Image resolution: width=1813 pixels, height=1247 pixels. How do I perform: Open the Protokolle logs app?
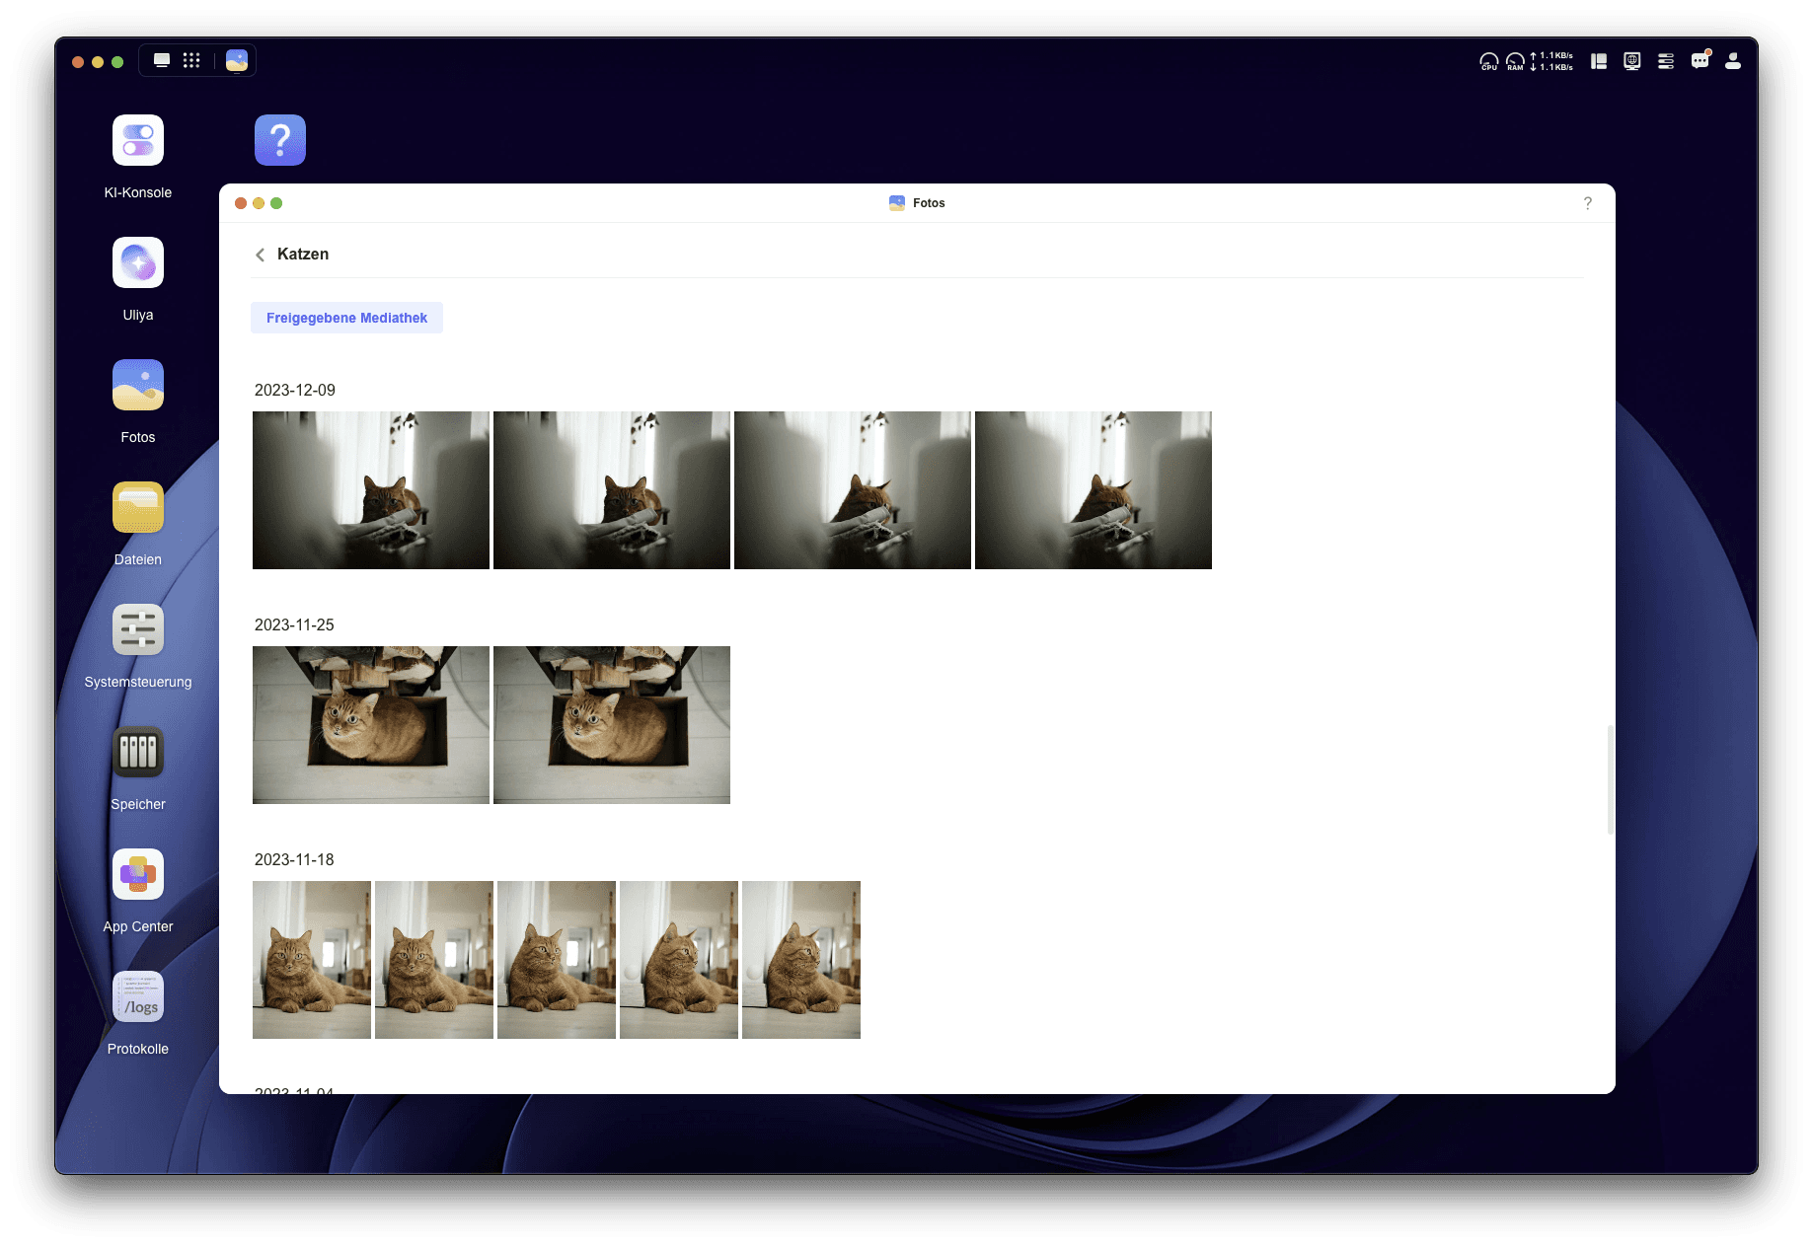tap(138, 996)
